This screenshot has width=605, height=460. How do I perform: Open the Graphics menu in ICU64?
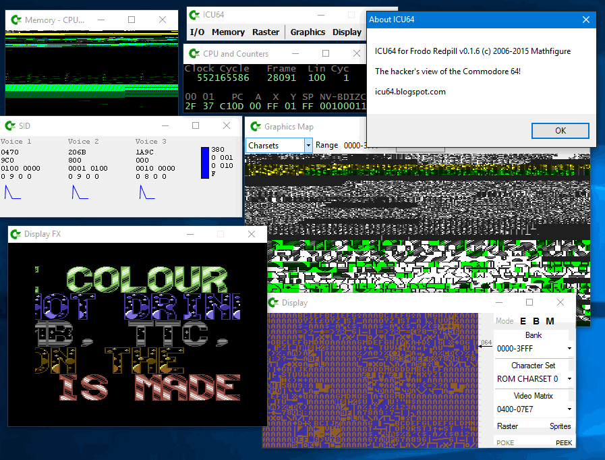coord(308,32)
